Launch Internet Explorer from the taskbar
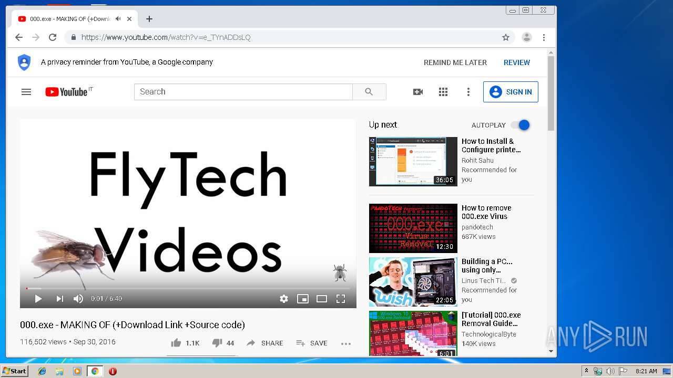This screenshot has height=378, width=673. (42, 371)
